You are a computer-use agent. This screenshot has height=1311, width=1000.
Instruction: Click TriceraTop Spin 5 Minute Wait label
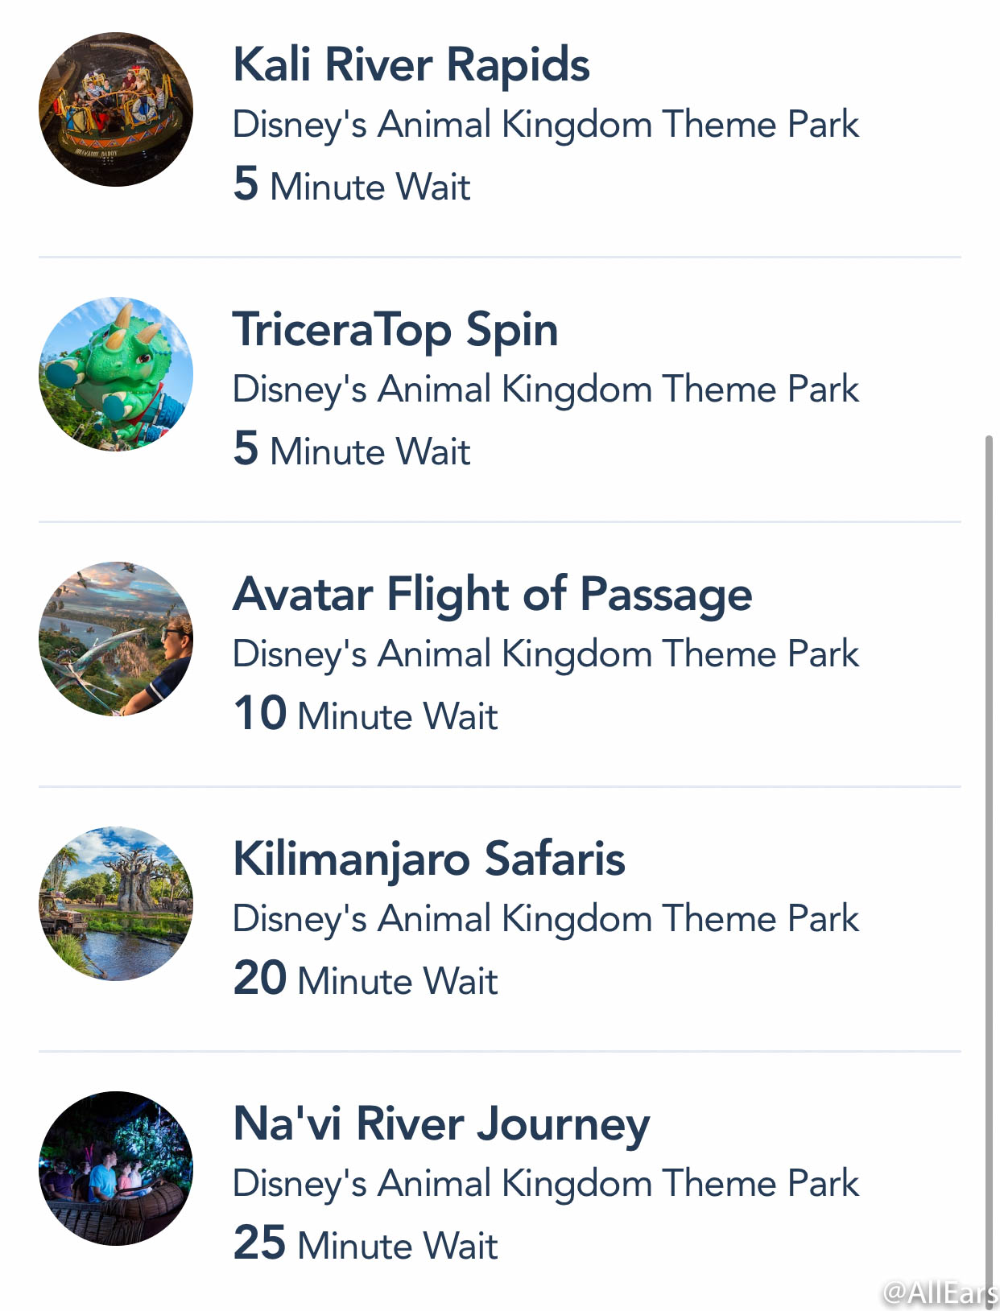(352, 450)
